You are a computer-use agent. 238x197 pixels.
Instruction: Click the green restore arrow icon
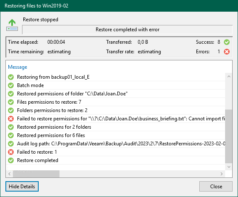[12, 25]
